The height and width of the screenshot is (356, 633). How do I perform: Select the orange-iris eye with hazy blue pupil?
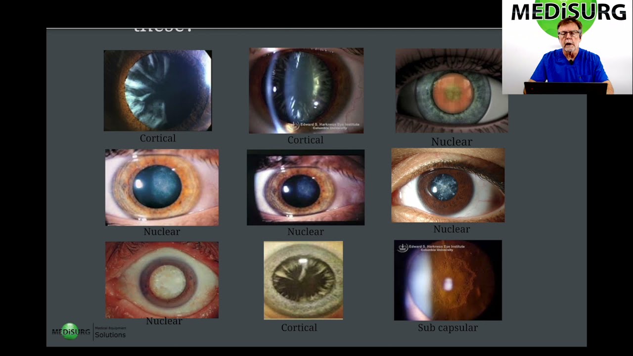[x=162, y=187]
